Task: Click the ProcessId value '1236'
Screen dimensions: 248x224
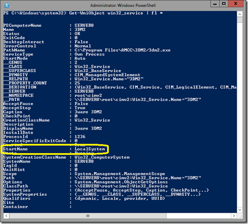Action: click(x=80, y=137)
